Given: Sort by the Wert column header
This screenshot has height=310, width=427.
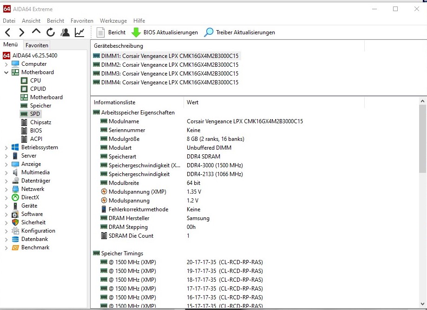Looking at the screenshot, I should pos(274,102).
